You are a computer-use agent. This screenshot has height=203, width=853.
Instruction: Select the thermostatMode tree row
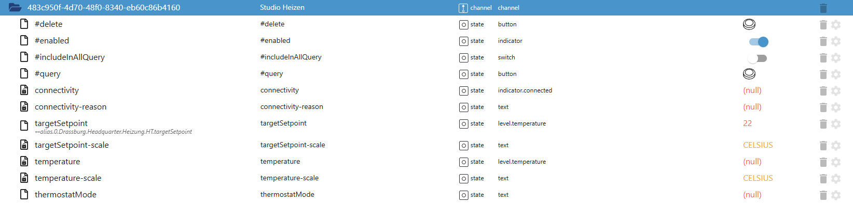click(x=426, y=195)
